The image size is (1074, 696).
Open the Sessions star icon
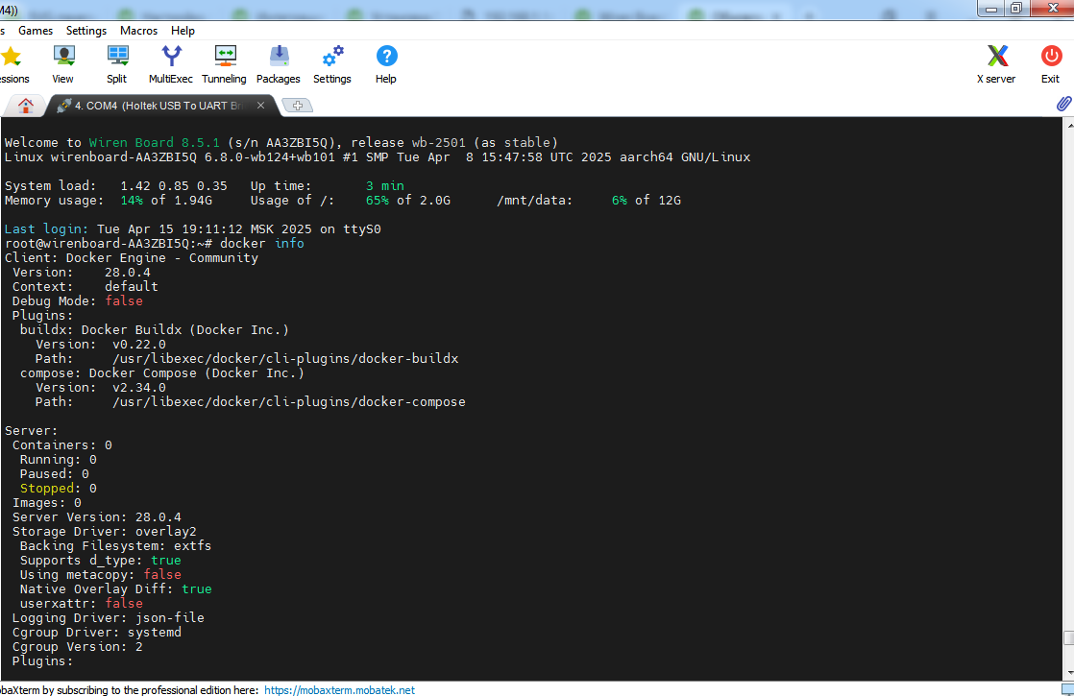point(11,57)
